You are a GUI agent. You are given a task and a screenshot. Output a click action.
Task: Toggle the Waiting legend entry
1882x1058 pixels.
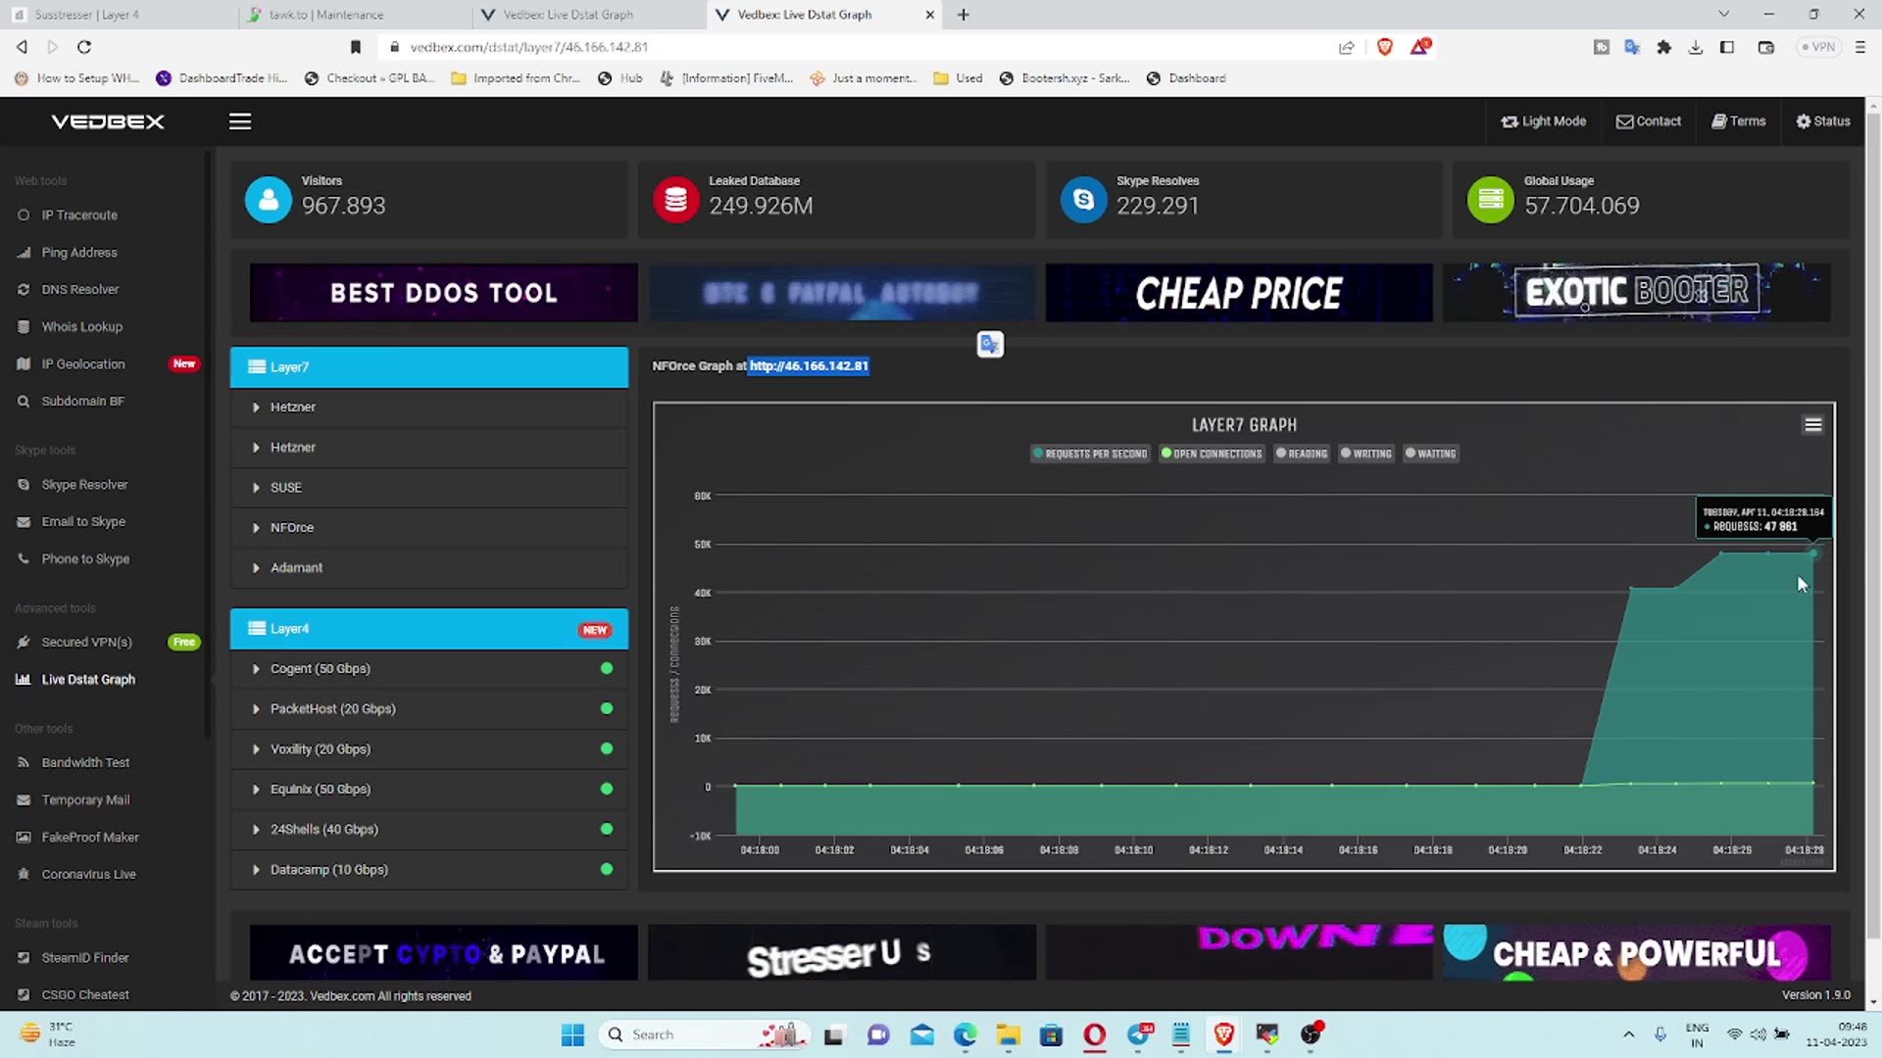click(1429, 453)
